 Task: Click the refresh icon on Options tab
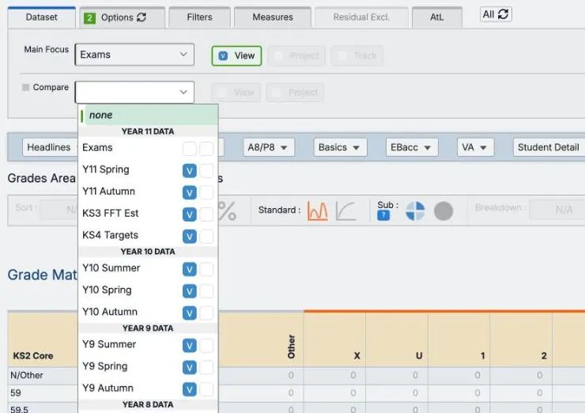pyautogui.click(x=142, y=17)
